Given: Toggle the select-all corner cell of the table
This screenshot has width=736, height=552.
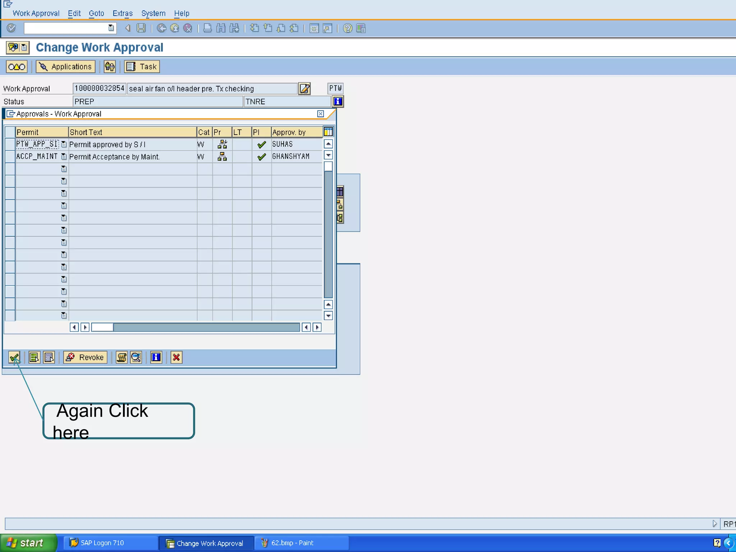Looking at the screenshot, I should click(x=10, y=132).
